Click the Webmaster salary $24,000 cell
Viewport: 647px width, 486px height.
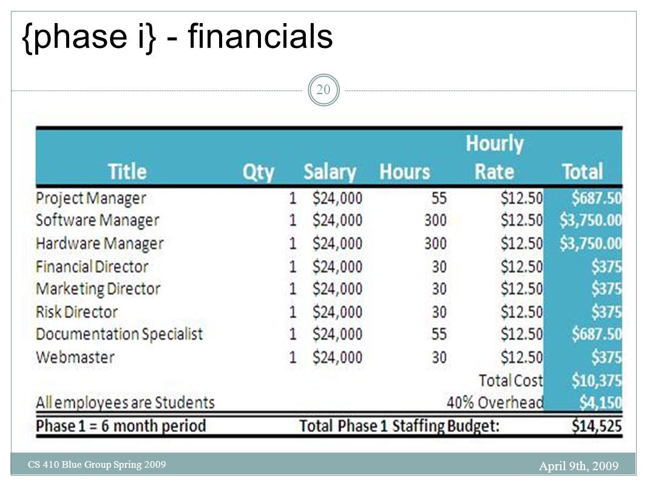coord(337,357)
